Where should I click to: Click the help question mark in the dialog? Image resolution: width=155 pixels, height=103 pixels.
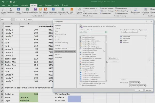[x=146, y=21]
